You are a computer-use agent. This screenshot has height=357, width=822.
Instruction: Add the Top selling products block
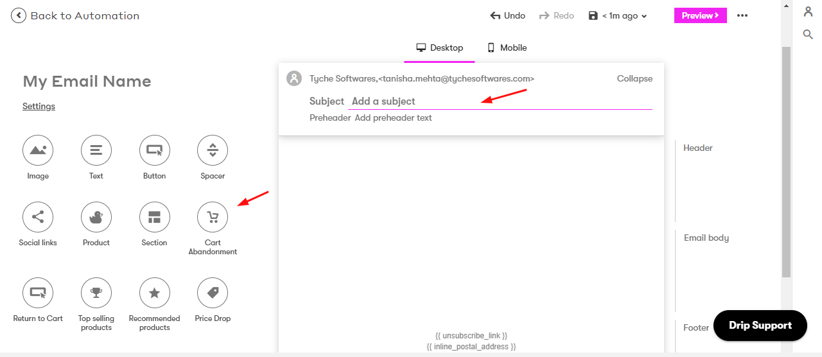coord(96,293)
